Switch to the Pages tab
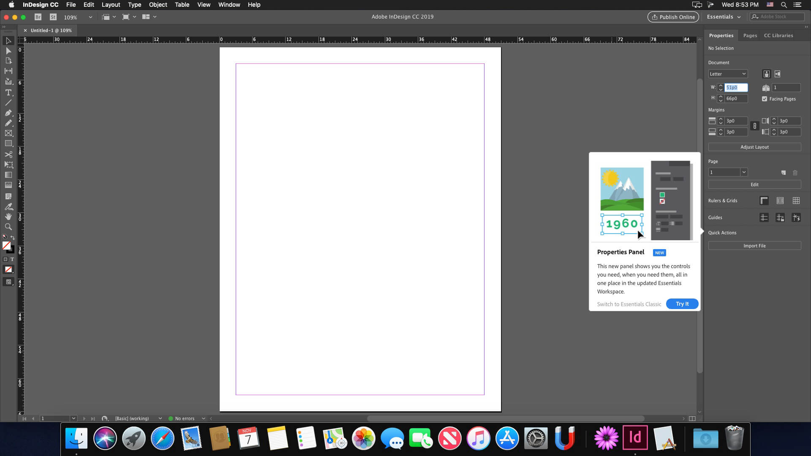The width and height of the screenshot is (811, 456). [x=750, y=35]
